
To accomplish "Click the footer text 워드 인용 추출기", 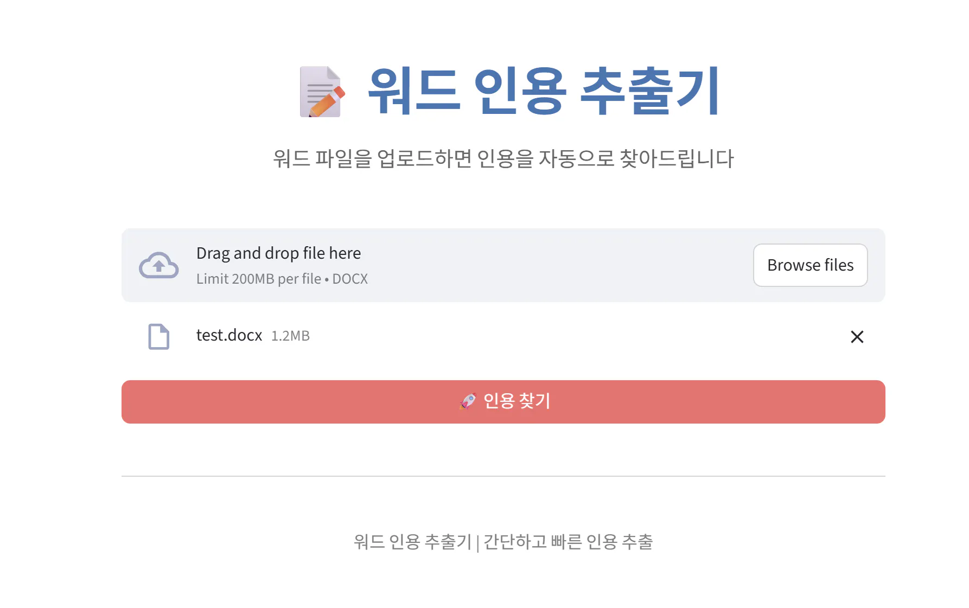I will (413, 542).
